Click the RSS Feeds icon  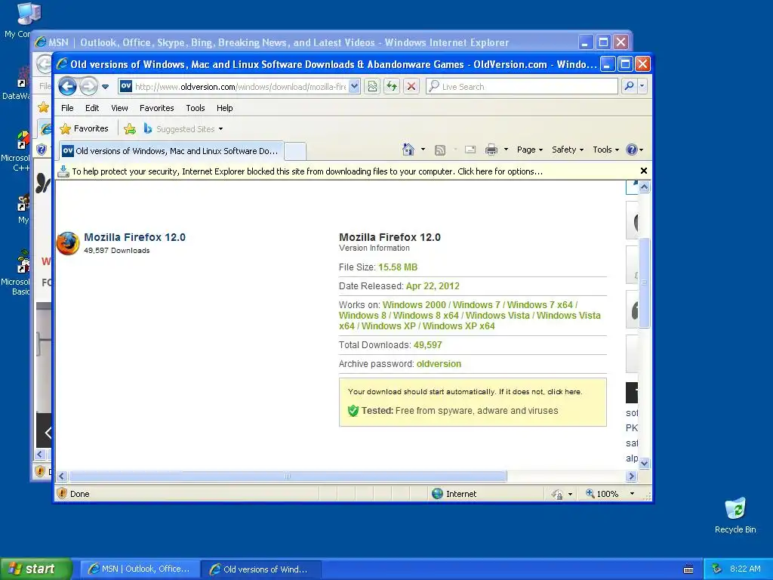440,150
